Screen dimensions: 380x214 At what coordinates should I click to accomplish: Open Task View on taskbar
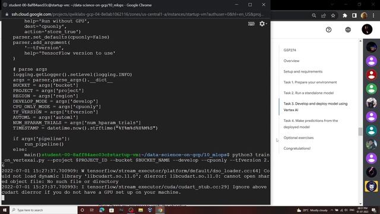point(92,210)
